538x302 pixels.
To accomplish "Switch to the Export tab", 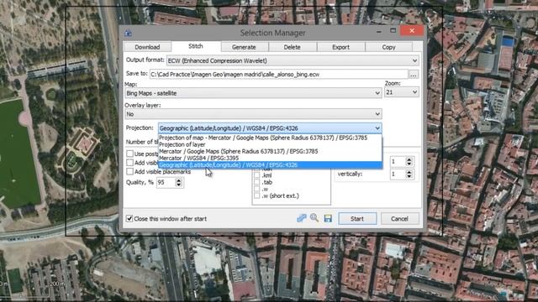I will tap(340, 47).
